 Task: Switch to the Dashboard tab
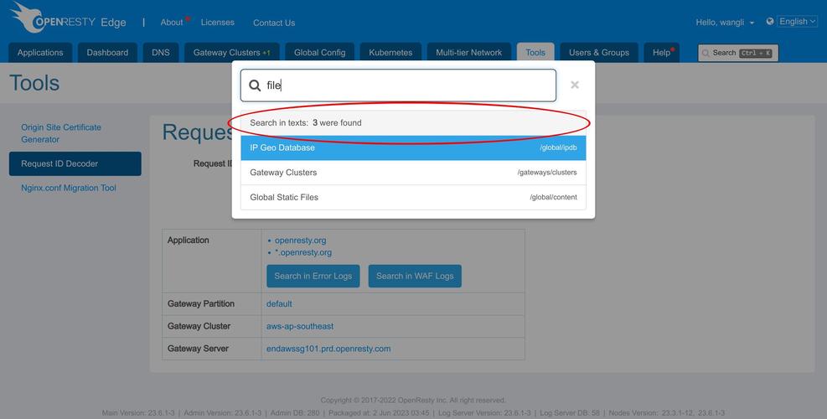107,53
